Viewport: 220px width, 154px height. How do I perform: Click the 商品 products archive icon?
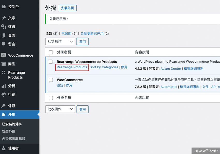coord(4,64)
